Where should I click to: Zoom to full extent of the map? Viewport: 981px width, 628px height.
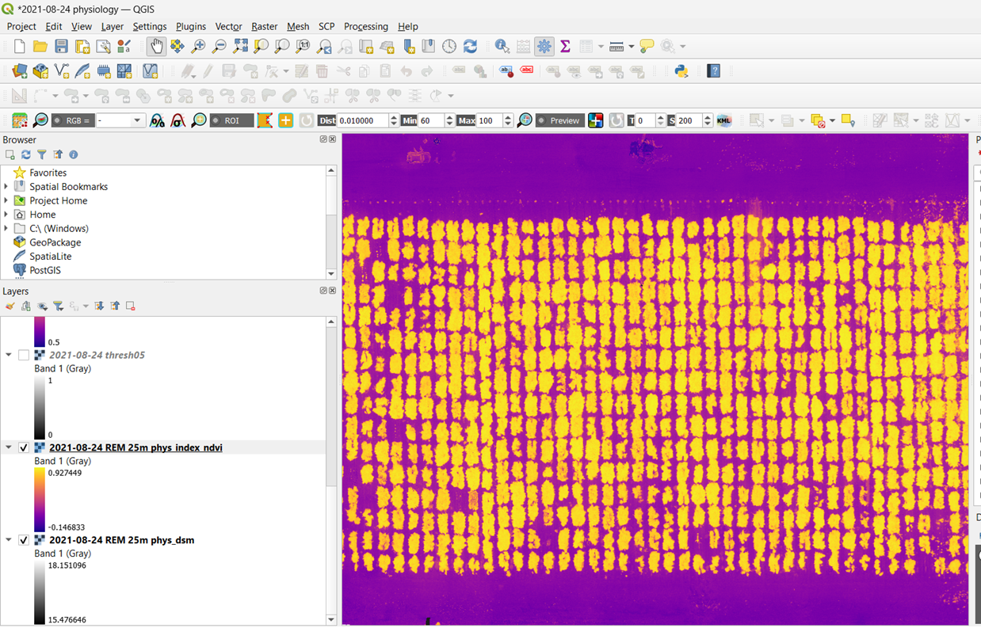tap(240, 47)
